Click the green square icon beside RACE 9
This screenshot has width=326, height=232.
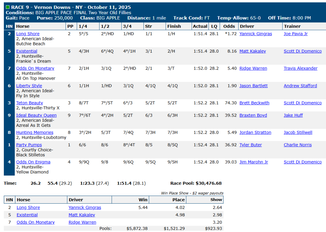tap(8, 7)
